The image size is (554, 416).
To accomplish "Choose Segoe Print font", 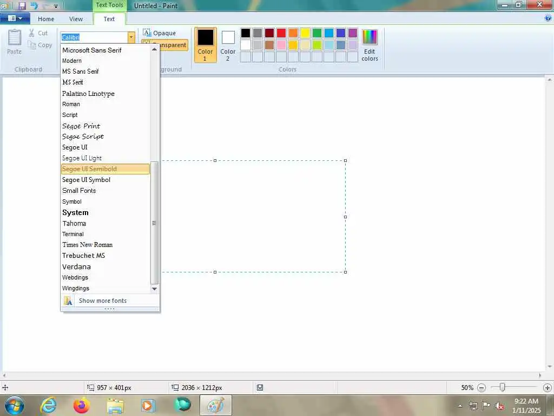I will coord(105,126).
